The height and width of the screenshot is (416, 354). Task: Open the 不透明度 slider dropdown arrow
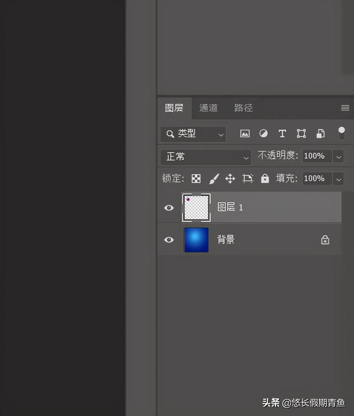pyautogui.click(x=339, y=156)
